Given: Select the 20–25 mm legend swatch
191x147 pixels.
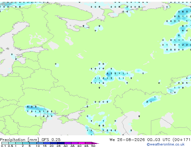Looking at the screenshot, I should click(54, 143).
